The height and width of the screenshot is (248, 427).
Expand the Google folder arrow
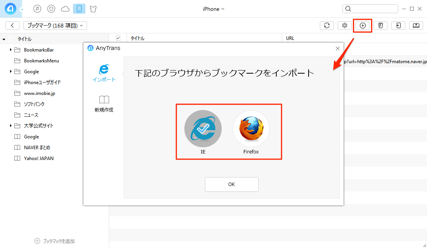pos(10,71)
